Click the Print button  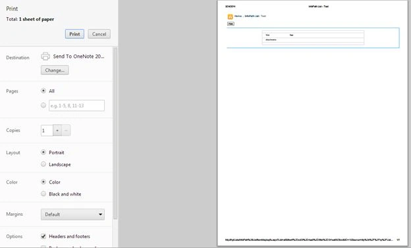pos(74,34)
